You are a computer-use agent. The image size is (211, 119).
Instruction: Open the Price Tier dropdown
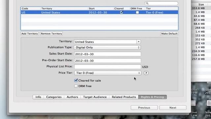[108, 73]
